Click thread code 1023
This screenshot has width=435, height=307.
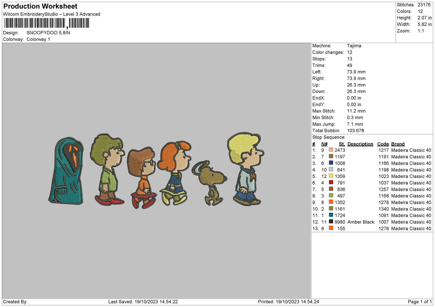click(x=384, y=176)
